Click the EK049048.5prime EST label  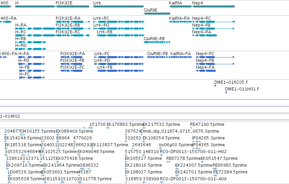tap(96, 152)
